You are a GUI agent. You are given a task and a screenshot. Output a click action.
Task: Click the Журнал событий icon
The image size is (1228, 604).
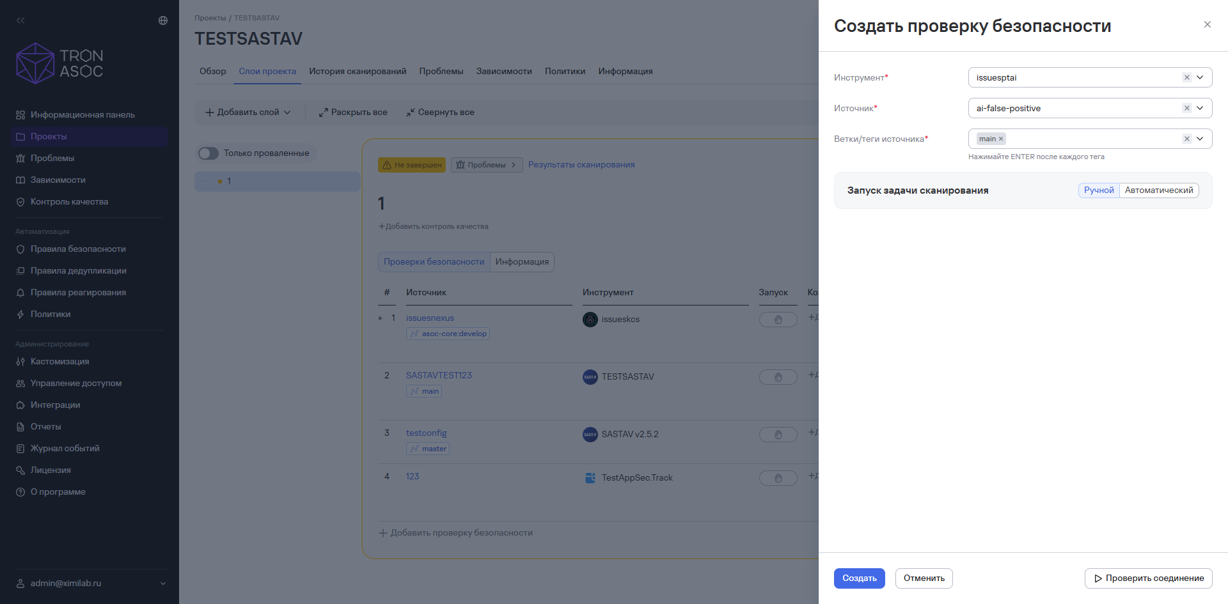click(20, 448)
